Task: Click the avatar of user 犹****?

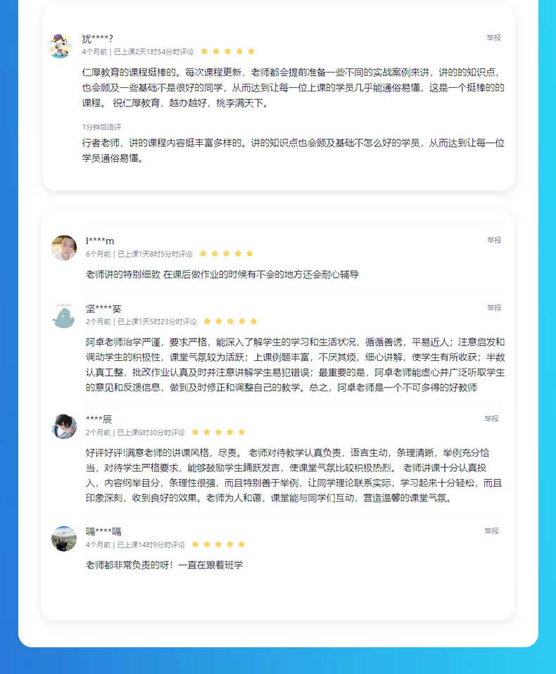Action: click(61, 46)
